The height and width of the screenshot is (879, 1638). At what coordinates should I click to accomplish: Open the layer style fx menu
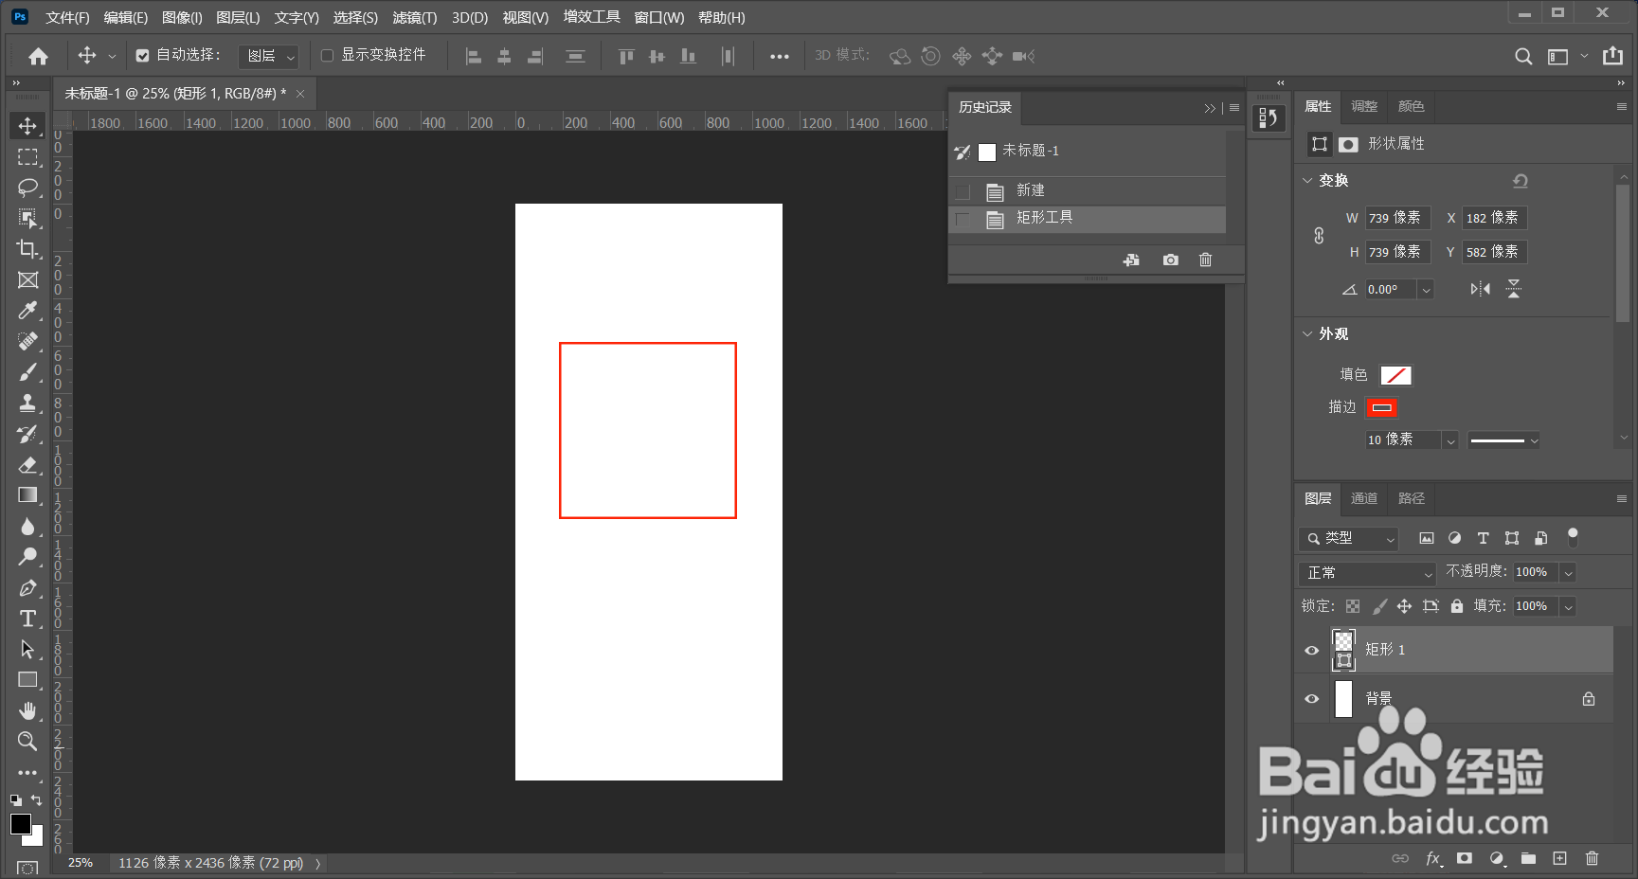tap(1433, 858)
